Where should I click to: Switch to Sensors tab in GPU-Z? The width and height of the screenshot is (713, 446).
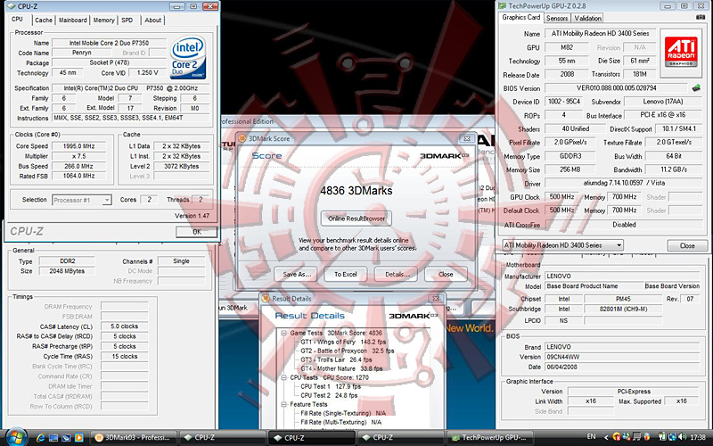pos(557,18)
